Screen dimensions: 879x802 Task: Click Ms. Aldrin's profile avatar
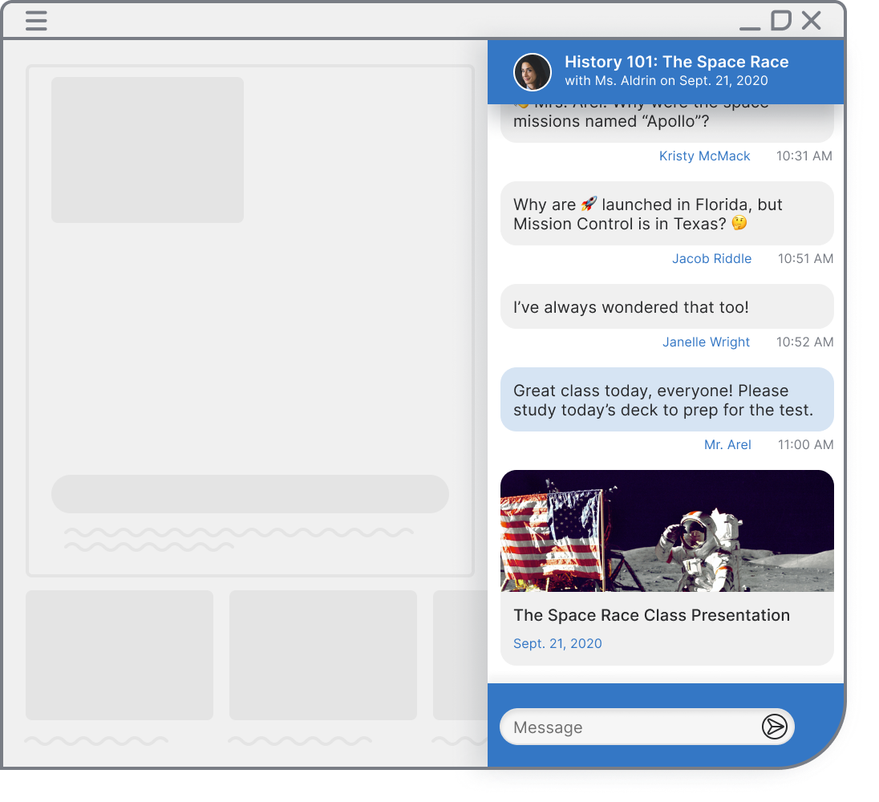[x=533, y=72]
